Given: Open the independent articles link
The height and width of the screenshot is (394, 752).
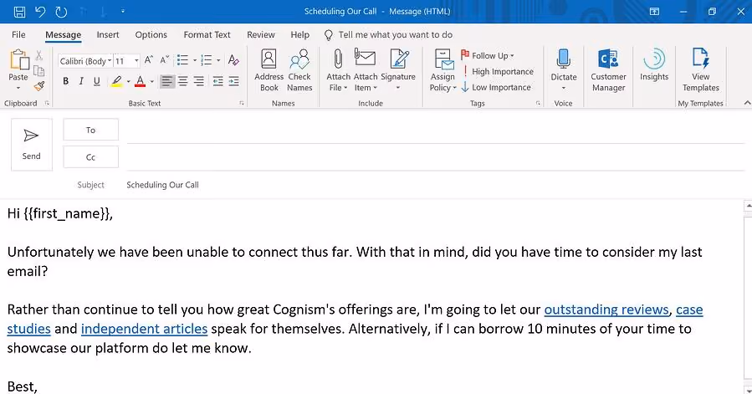Looking at the screenshot, I should tap(144, 329).
